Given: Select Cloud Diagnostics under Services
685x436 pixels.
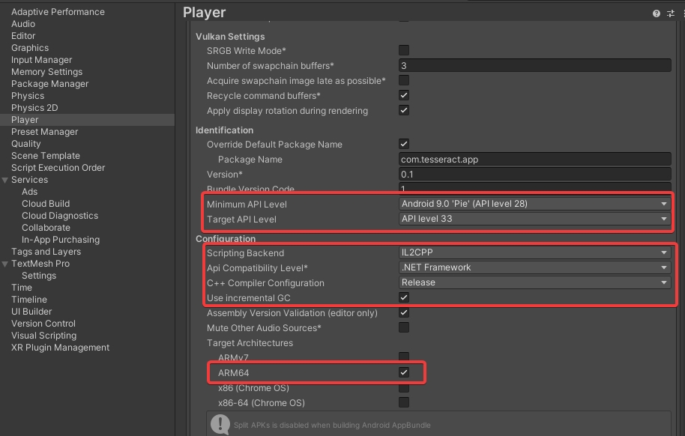Looking at the screenshot, I should [60, 216].
